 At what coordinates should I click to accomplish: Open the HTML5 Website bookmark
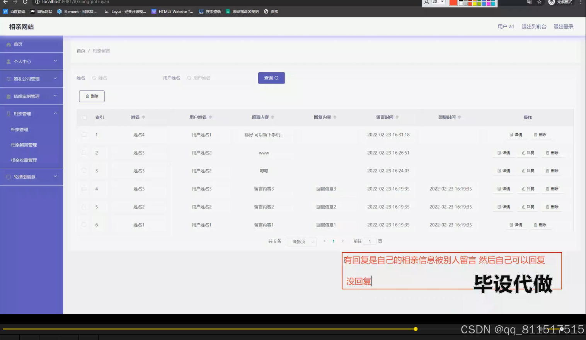[172, 12]
